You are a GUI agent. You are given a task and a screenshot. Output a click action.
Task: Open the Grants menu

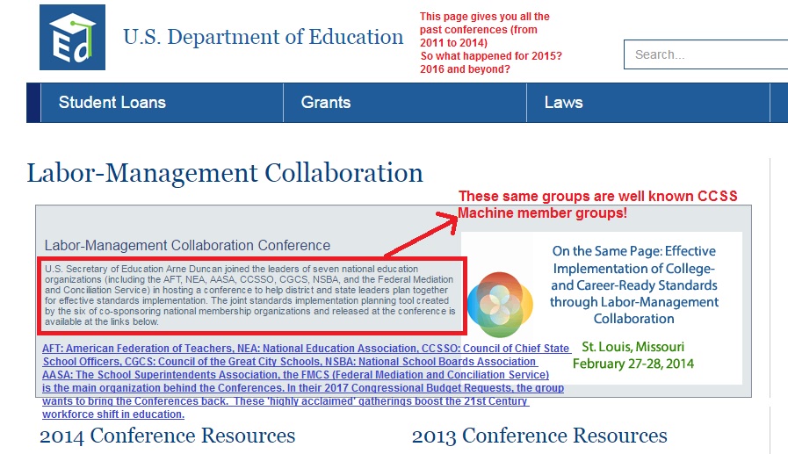point(405,103)
